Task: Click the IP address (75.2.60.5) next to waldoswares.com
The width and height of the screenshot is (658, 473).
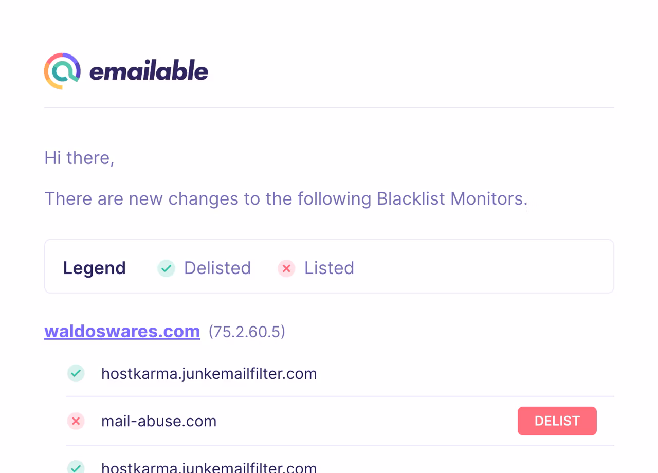Action: click(247, 332)
